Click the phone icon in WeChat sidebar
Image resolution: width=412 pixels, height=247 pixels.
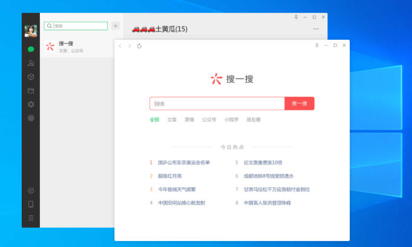click(x=31, y=204)
